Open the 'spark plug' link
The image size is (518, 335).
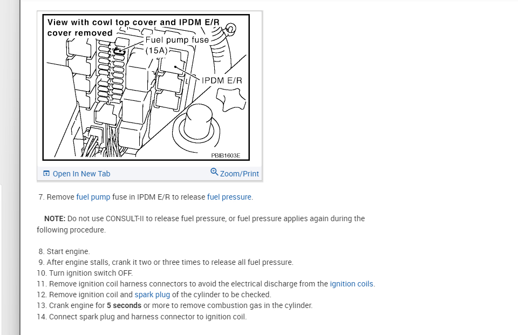(x=152, y=295)
